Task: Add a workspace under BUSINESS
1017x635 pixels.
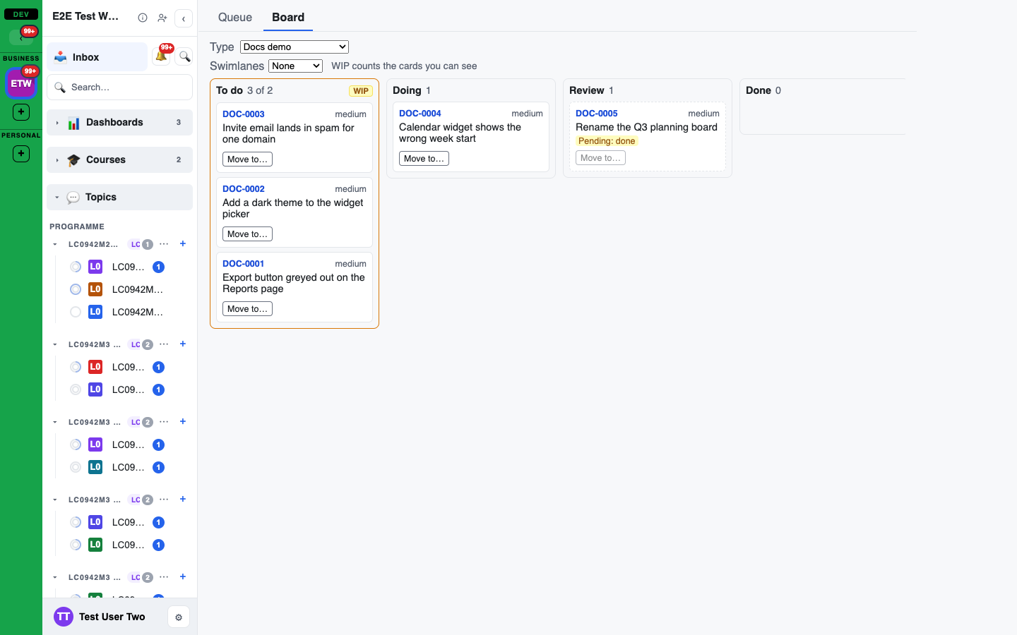Action: click(21, 111)
